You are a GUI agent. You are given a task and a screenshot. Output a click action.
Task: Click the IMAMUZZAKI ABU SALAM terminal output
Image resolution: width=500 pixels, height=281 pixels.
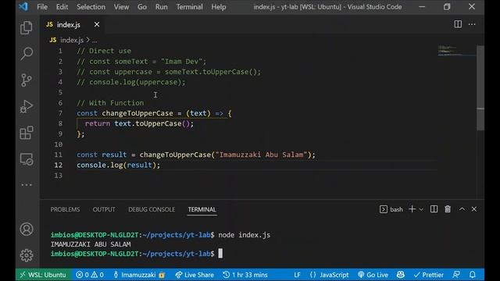(91, 244)
